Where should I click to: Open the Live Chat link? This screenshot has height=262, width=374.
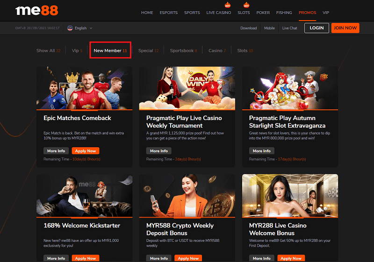click(x=289, y=28)
